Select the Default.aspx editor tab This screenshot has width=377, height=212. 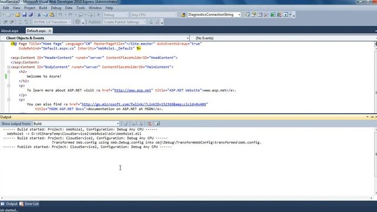(37, 31)
